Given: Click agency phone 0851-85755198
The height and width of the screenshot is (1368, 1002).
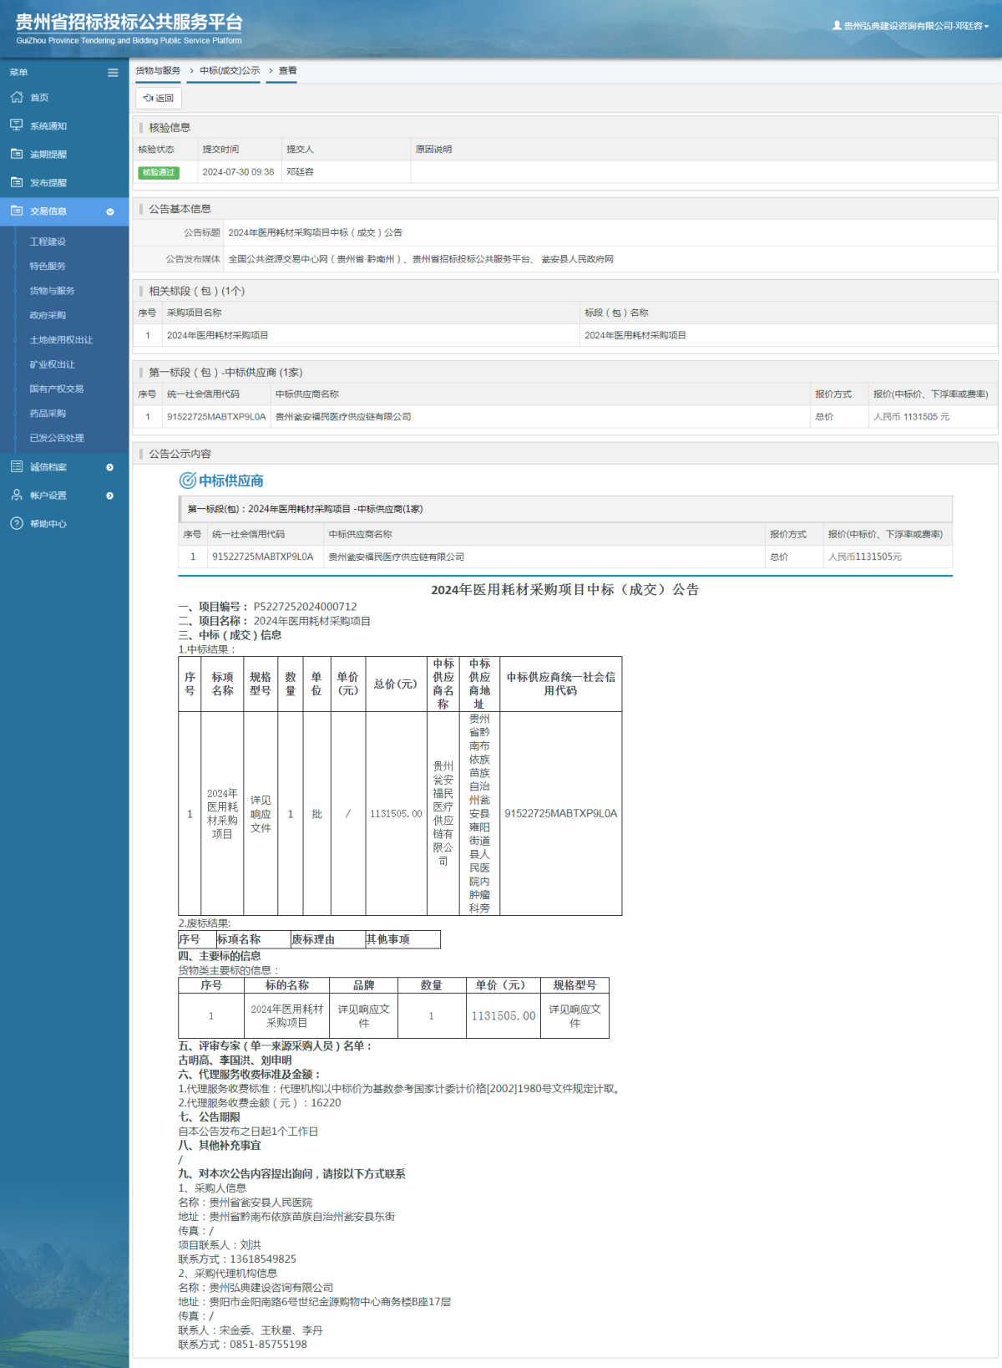Looking at the screenshot, I should point(268,1345).
